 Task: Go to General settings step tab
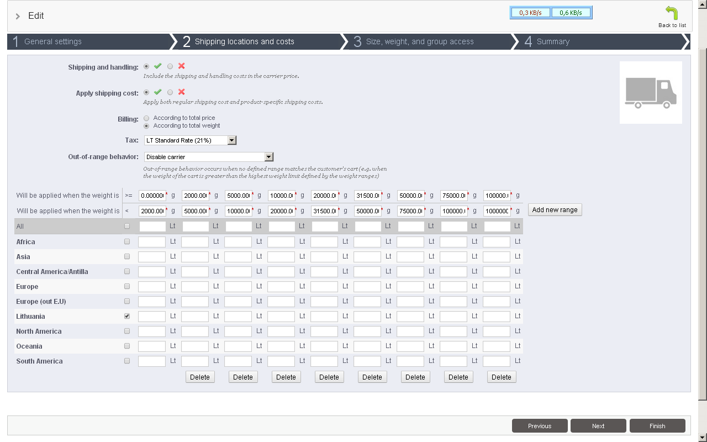tap(53, 41)
